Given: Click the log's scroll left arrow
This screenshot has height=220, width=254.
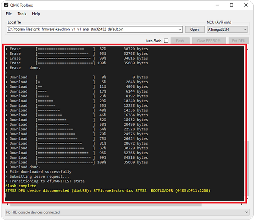Looking at the screenshot, I should pyautogui.click(x=7, y=204).
